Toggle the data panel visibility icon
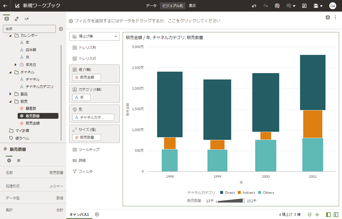Screen dimensions: 342x219 pyautogui.click(x=328, y=215)
